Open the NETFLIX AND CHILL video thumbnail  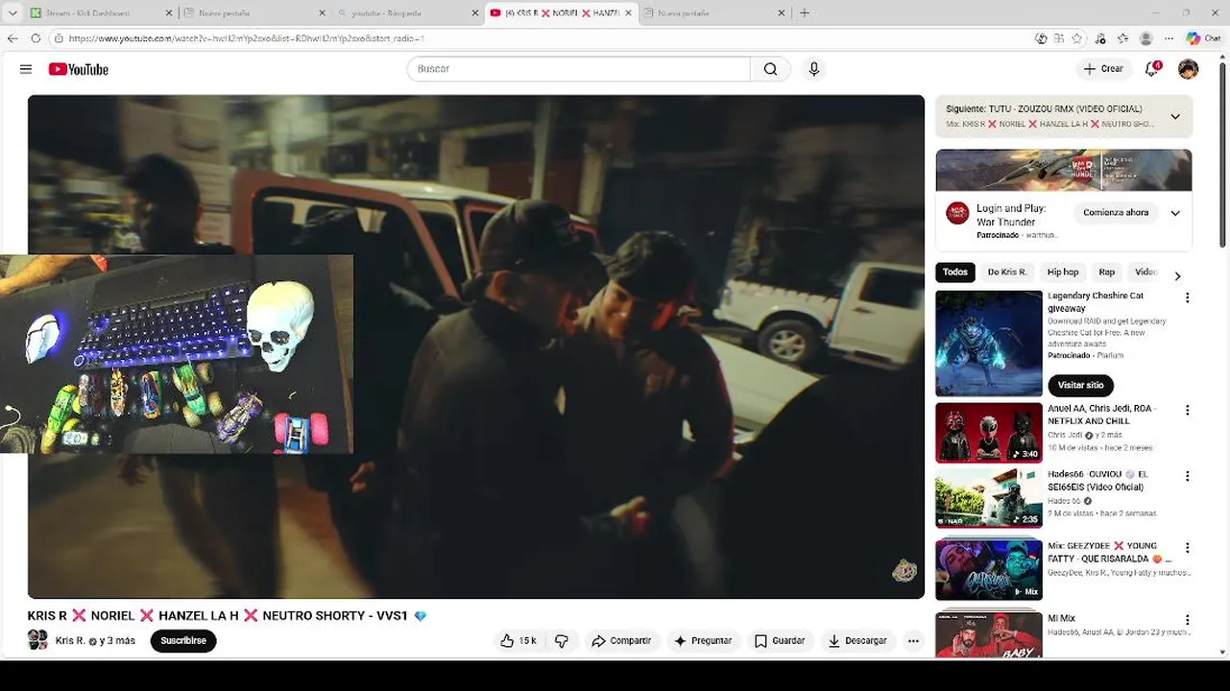click(989, 433)
